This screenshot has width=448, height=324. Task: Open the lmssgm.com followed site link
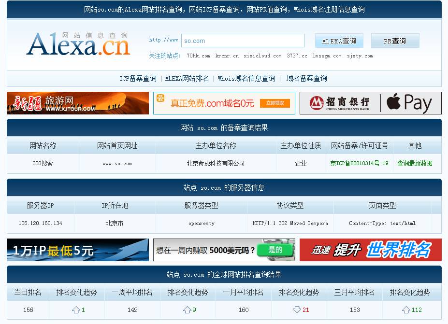point(327,56)
